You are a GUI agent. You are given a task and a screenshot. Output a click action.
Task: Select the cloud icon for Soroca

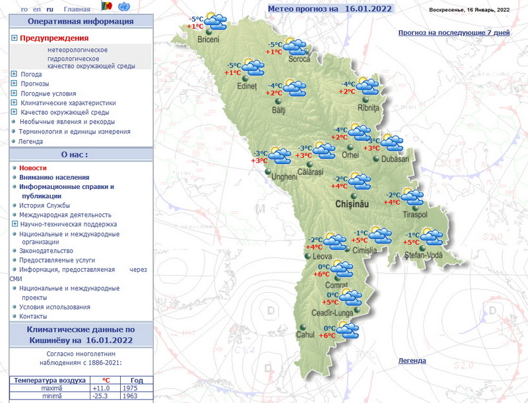[x=295, y=45]
